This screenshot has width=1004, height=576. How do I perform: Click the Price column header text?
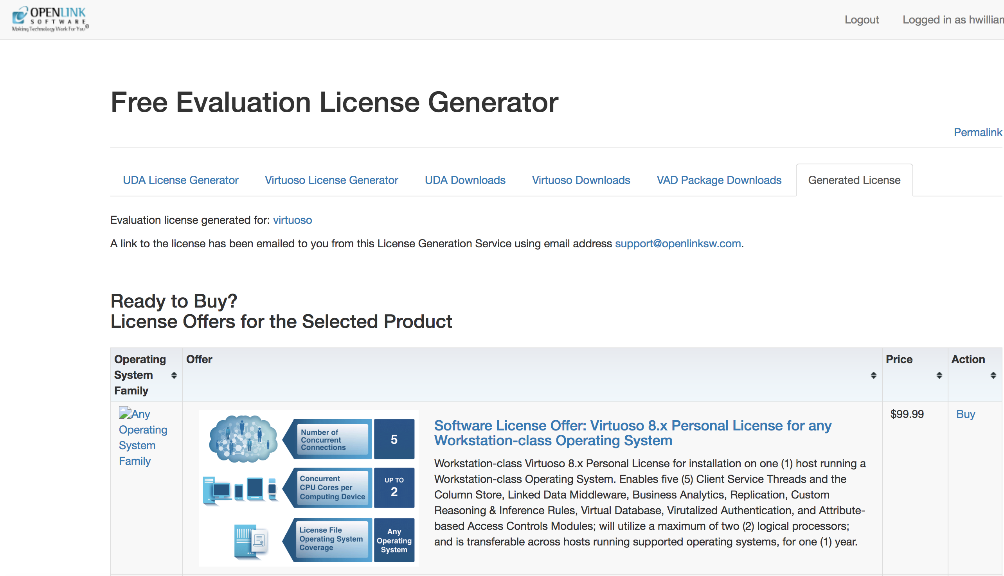(x=899, y=359)
